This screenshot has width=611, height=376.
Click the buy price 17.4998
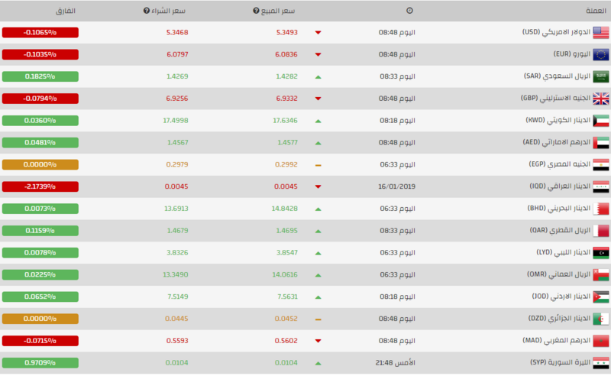[x=176, y=121]
